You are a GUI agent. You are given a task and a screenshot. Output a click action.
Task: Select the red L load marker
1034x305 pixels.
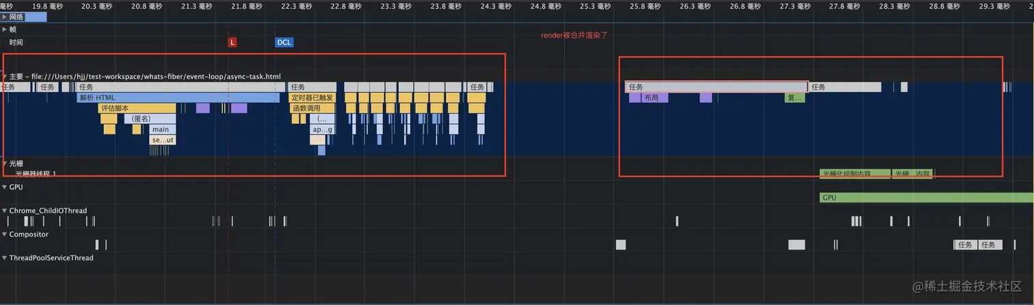[x=233, y=42]
